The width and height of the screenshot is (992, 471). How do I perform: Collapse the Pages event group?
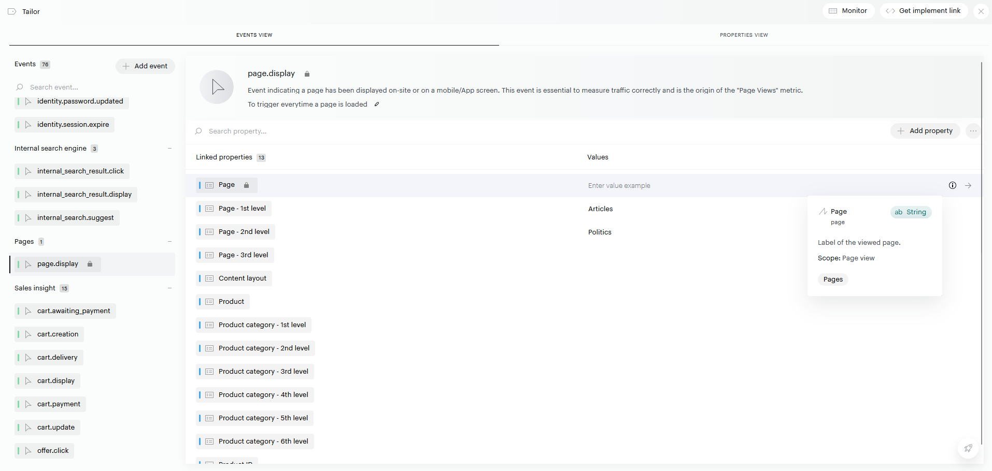pyautogui.click(x=169, y=242)
